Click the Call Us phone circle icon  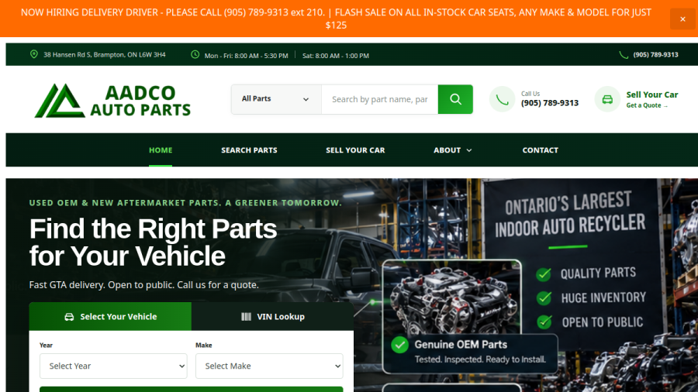tap(502, 99)
